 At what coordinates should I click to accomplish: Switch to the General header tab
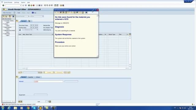coord(23,21)
